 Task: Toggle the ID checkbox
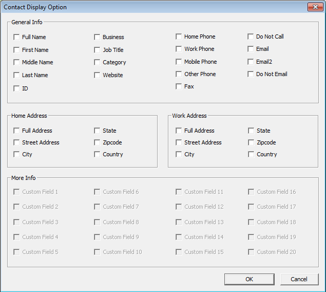(17, 88)
